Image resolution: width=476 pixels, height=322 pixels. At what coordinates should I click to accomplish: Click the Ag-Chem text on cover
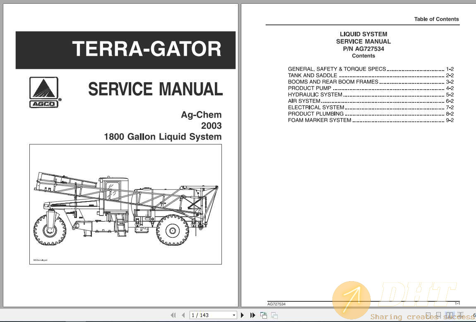click(x=201, y=115)
